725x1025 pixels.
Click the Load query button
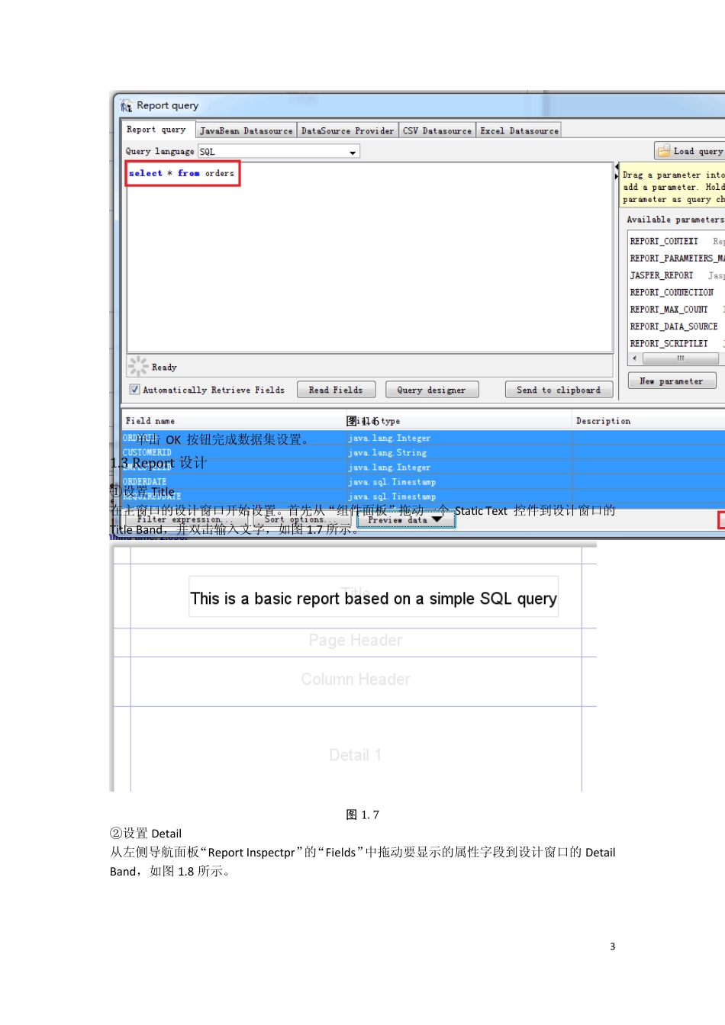(x=690, y=151)
